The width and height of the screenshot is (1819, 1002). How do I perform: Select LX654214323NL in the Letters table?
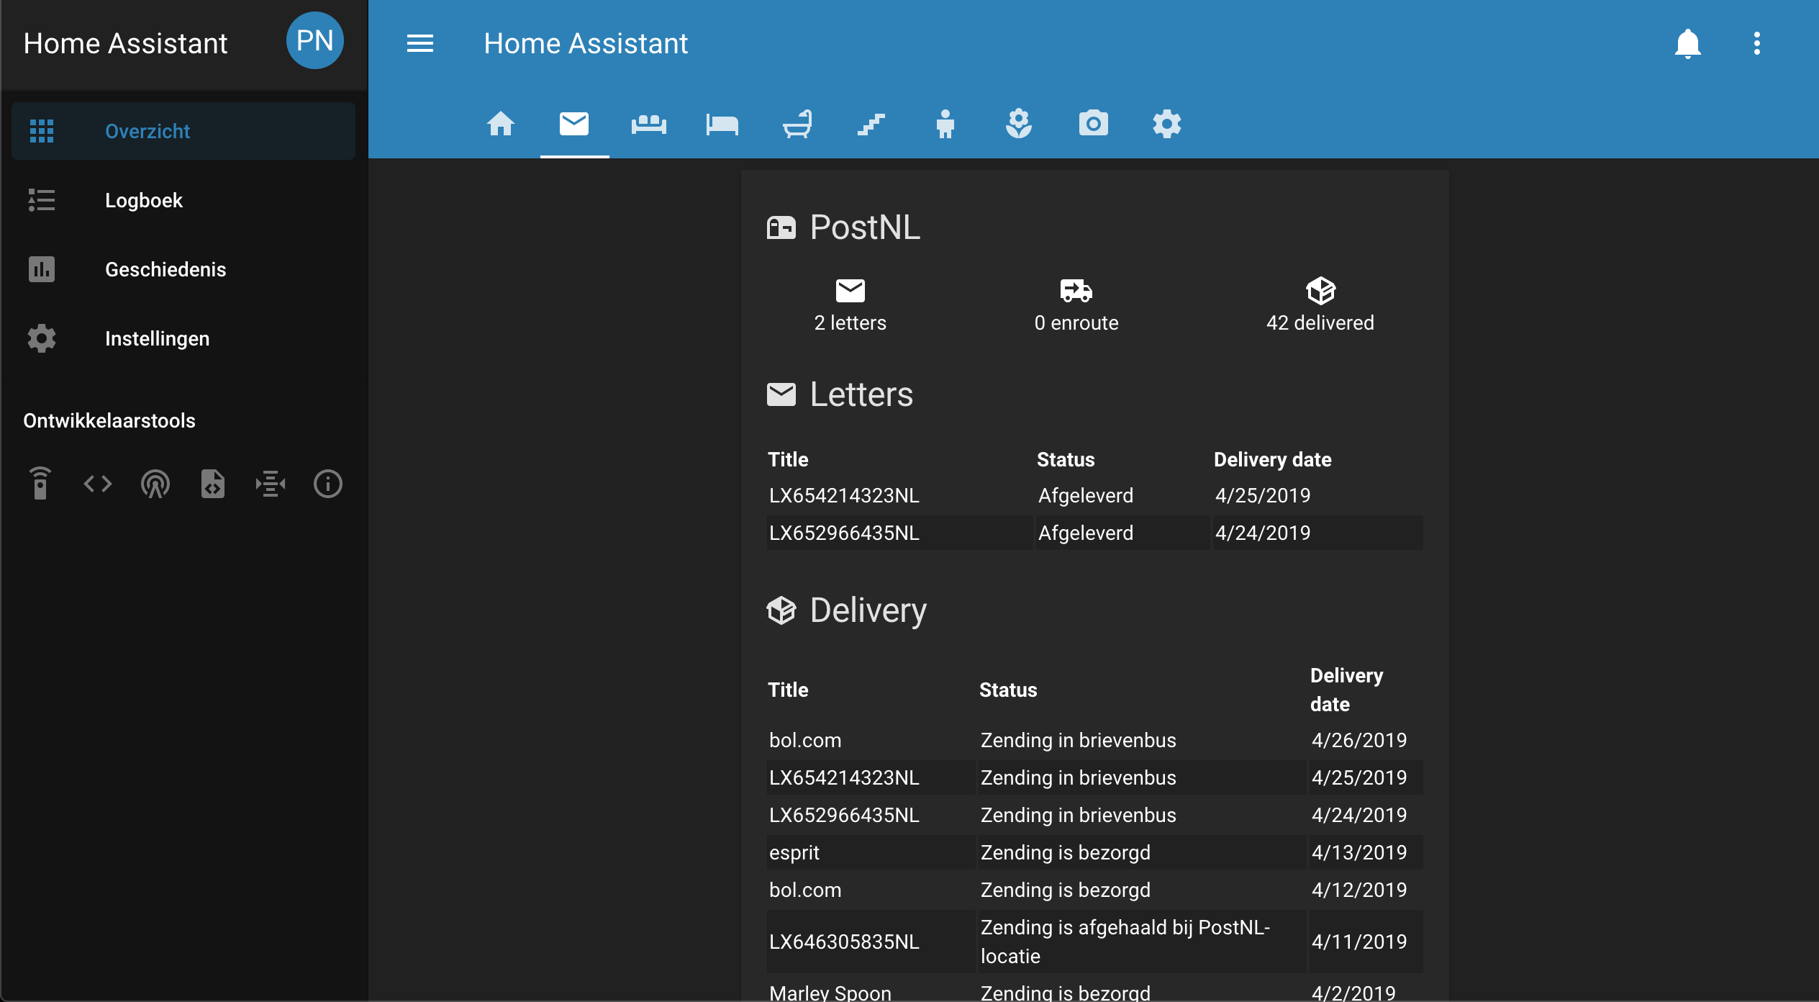click(x=844, y=495)
